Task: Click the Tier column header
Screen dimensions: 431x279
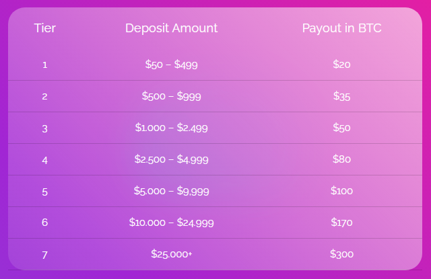Action: (45, 28)
